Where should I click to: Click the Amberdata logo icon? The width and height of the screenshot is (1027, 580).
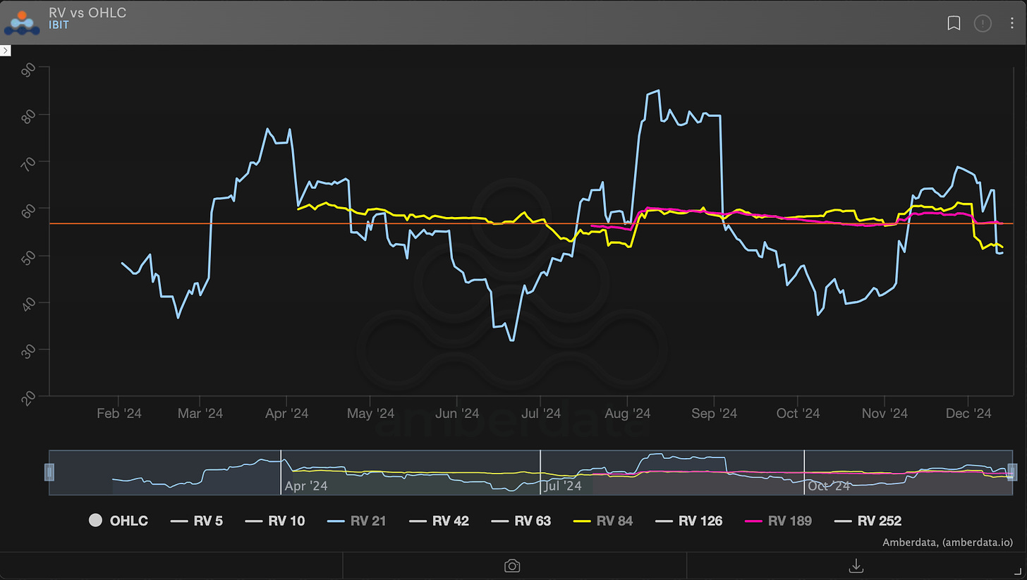22,23
